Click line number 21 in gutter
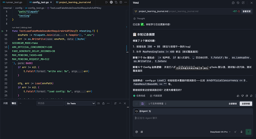This screenshot has width=256, height=139. click(6, 79)
